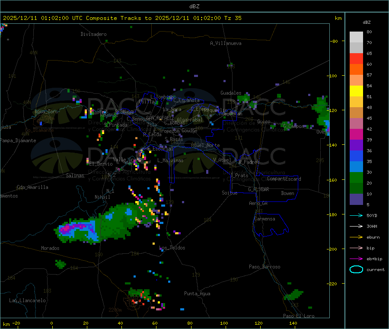Click the 'S_Rosas' map label

[174, 139]
